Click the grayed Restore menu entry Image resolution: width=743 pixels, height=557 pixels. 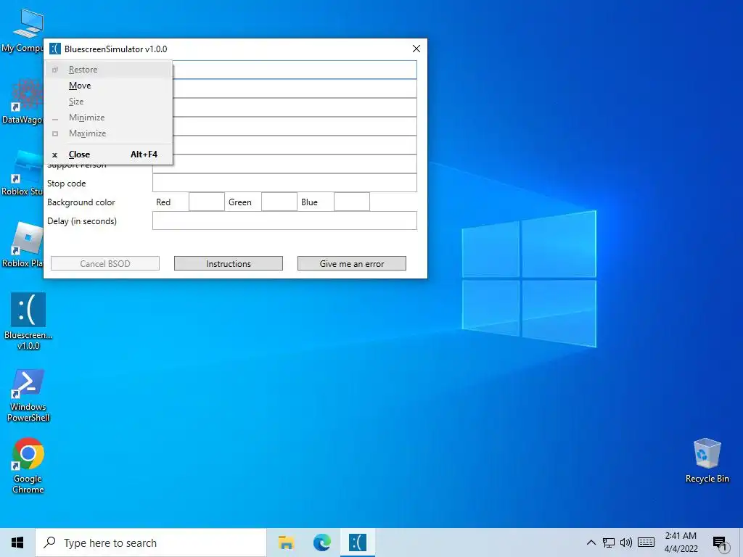click(109, 70)
